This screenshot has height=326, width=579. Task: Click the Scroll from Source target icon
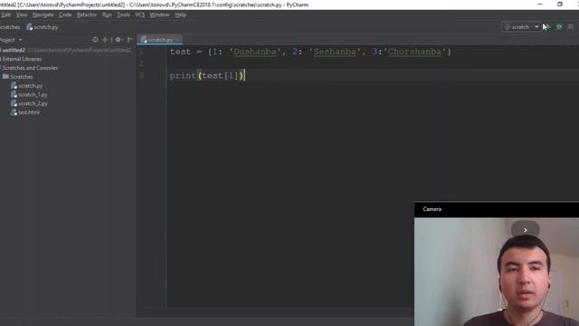click(95, 40)
